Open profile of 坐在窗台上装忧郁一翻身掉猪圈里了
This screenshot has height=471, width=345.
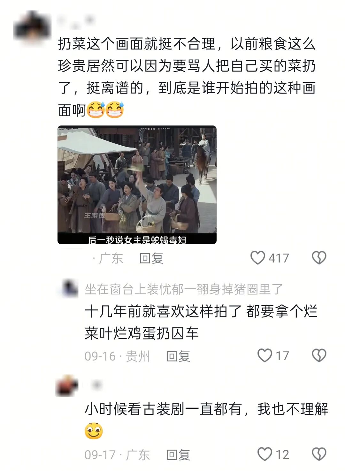(x=184, y=289)
